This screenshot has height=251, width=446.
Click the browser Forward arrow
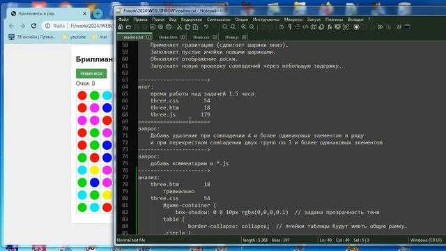pyautogui.click(x=22, y=26)
